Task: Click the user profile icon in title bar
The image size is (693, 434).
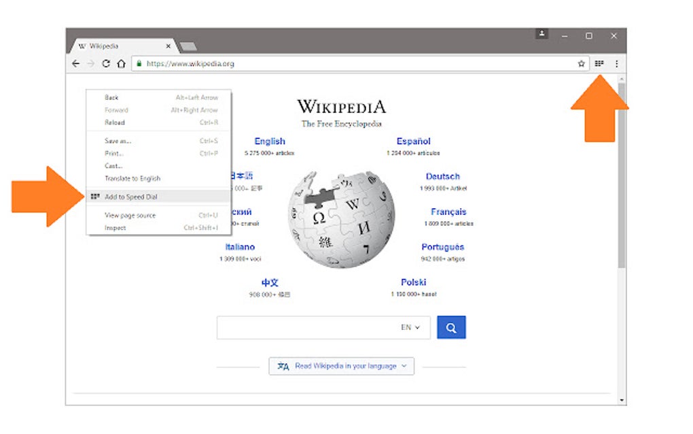Action: pyautogui.click(x=542, y=34)
